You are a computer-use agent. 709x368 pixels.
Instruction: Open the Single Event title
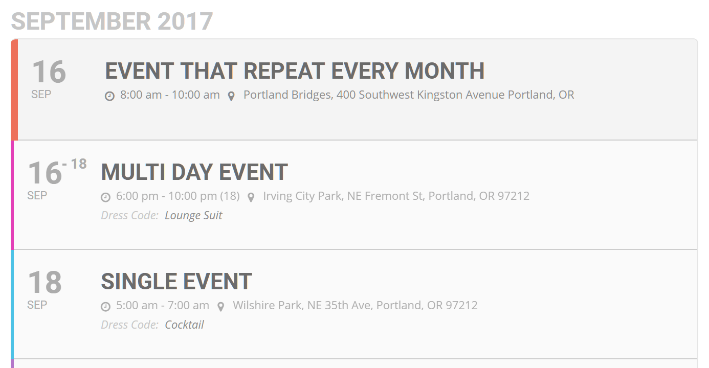tap(176, 282)
